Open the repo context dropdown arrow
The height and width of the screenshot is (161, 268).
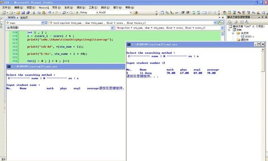[x=43, y=23]
